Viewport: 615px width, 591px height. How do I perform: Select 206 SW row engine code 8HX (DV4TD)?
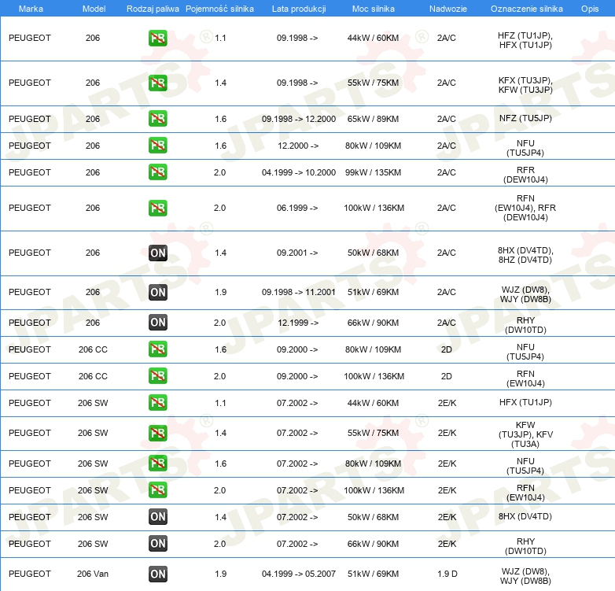pos(525,516)
